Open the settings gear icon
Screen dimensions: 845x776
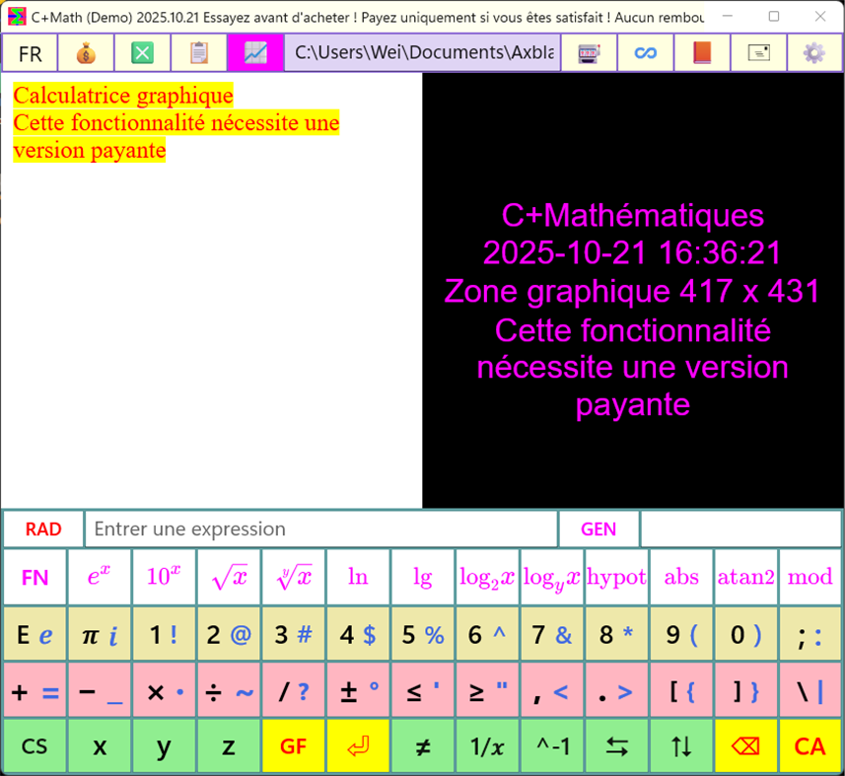813,52
